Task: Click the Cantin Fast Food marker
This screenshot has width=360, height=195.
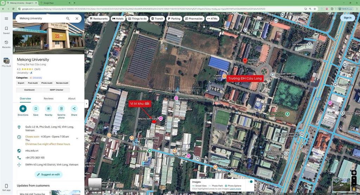Action: point(224,76)
